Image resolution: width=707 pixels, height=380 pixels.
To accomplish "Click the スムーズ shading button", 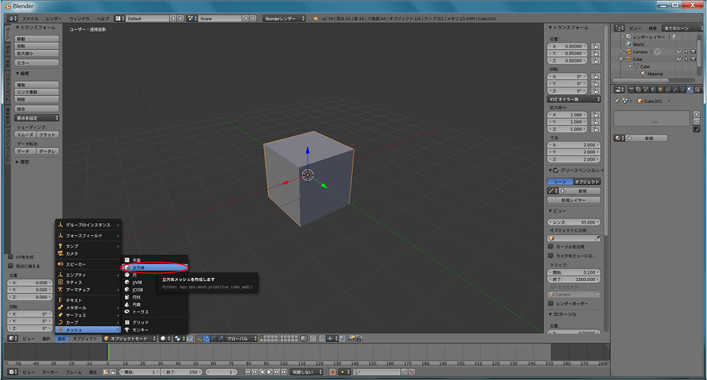I will [25, 135].
